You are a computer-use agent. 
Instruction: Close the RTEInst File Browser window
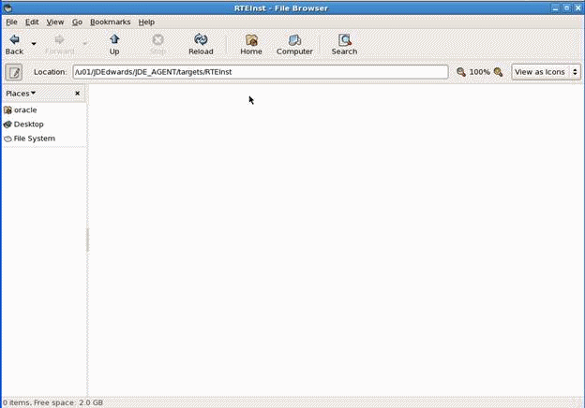577,7
